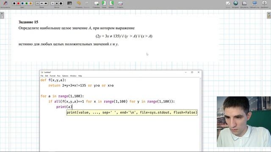Viewport: 271px width, 152px height.
Task: Open the background settings icon
Action: click(x=69, y=3)
